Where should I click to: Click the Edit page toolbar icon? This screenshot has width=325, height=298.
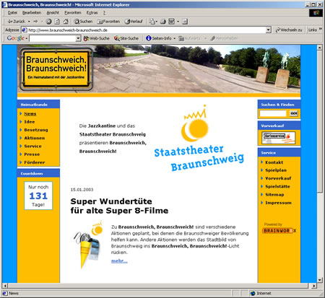point(171,22)
